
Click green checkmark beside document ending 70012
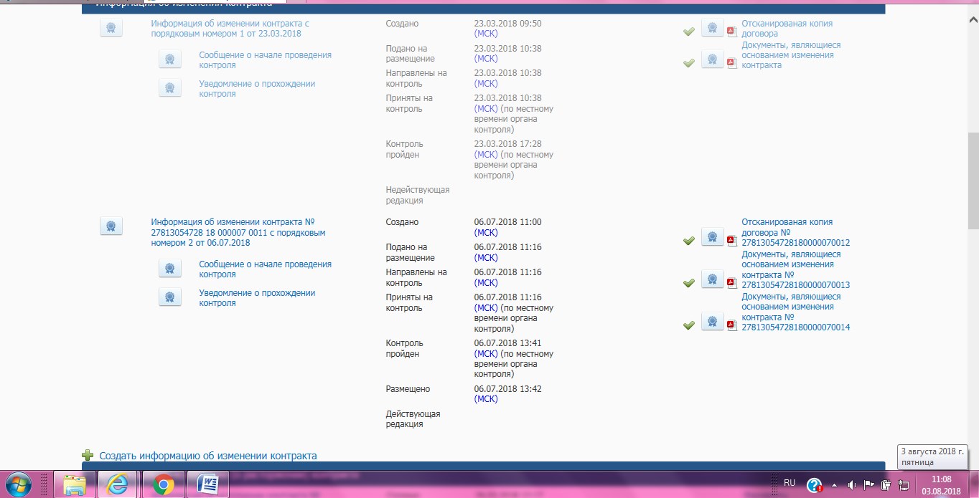click(x=689, y=241)
